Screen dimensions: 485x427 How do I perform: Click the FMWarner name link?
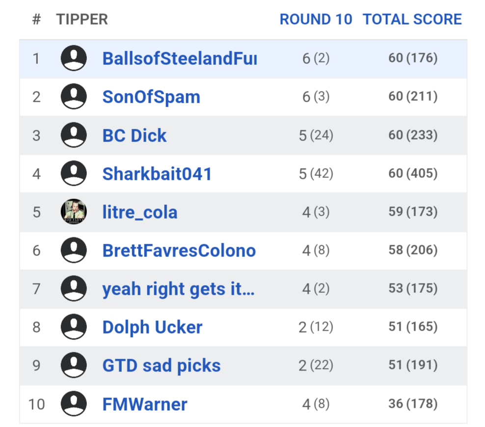145,404
